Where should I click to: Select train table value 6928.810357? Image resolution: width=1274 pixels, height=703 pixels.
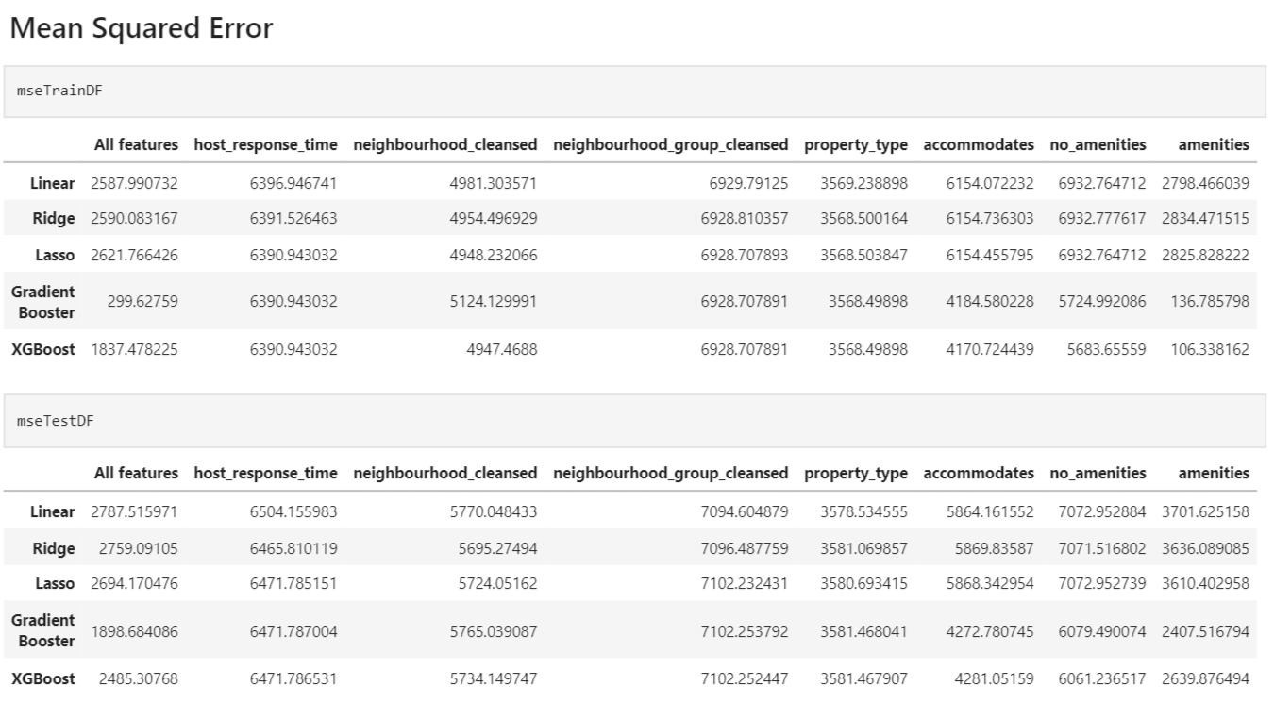tap(745, 219)
